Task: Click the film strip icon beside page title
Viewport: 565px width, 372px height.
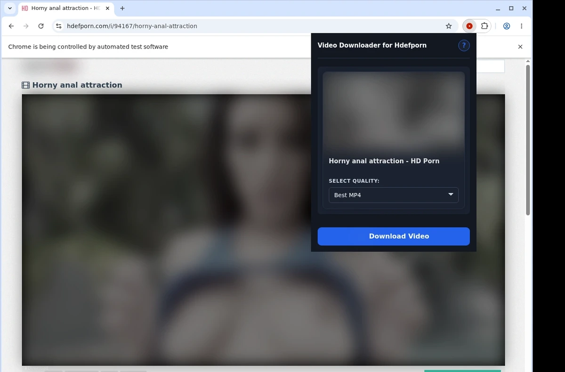Action: [x=25, y=85]
